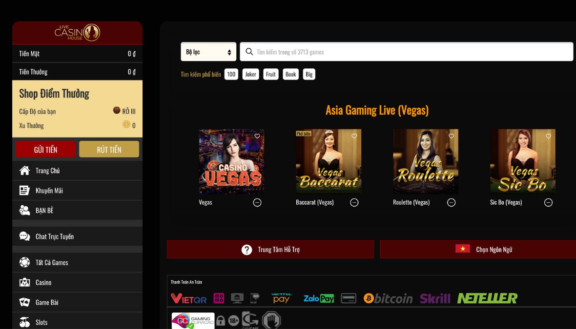Screen dimensions: 576x329
Task: Click the Casino sidebar icon
Action: point(24,282)
